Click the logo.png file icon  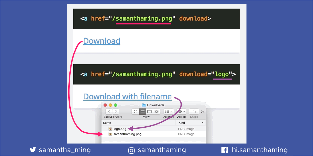110,129
